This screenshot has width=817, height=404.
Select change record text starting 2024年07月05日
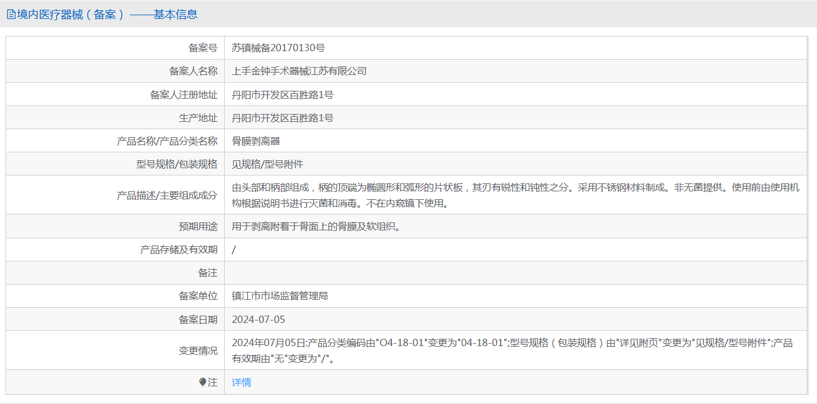[x=512, y=350]
